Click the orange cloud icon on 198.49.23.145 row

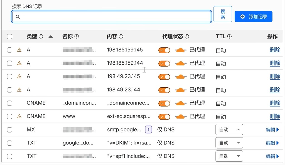[x=181, y=77]
